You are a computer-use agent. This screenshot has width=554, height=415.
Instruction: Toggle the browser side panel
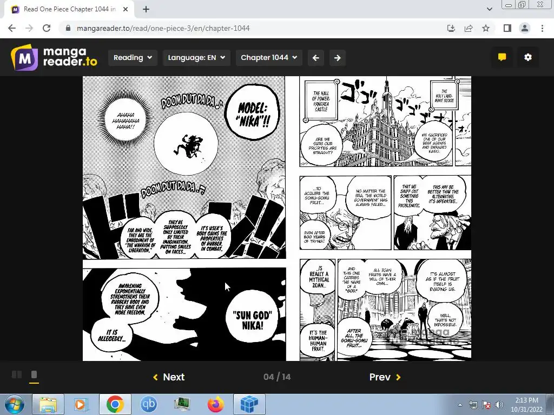[x=507, y=28]
